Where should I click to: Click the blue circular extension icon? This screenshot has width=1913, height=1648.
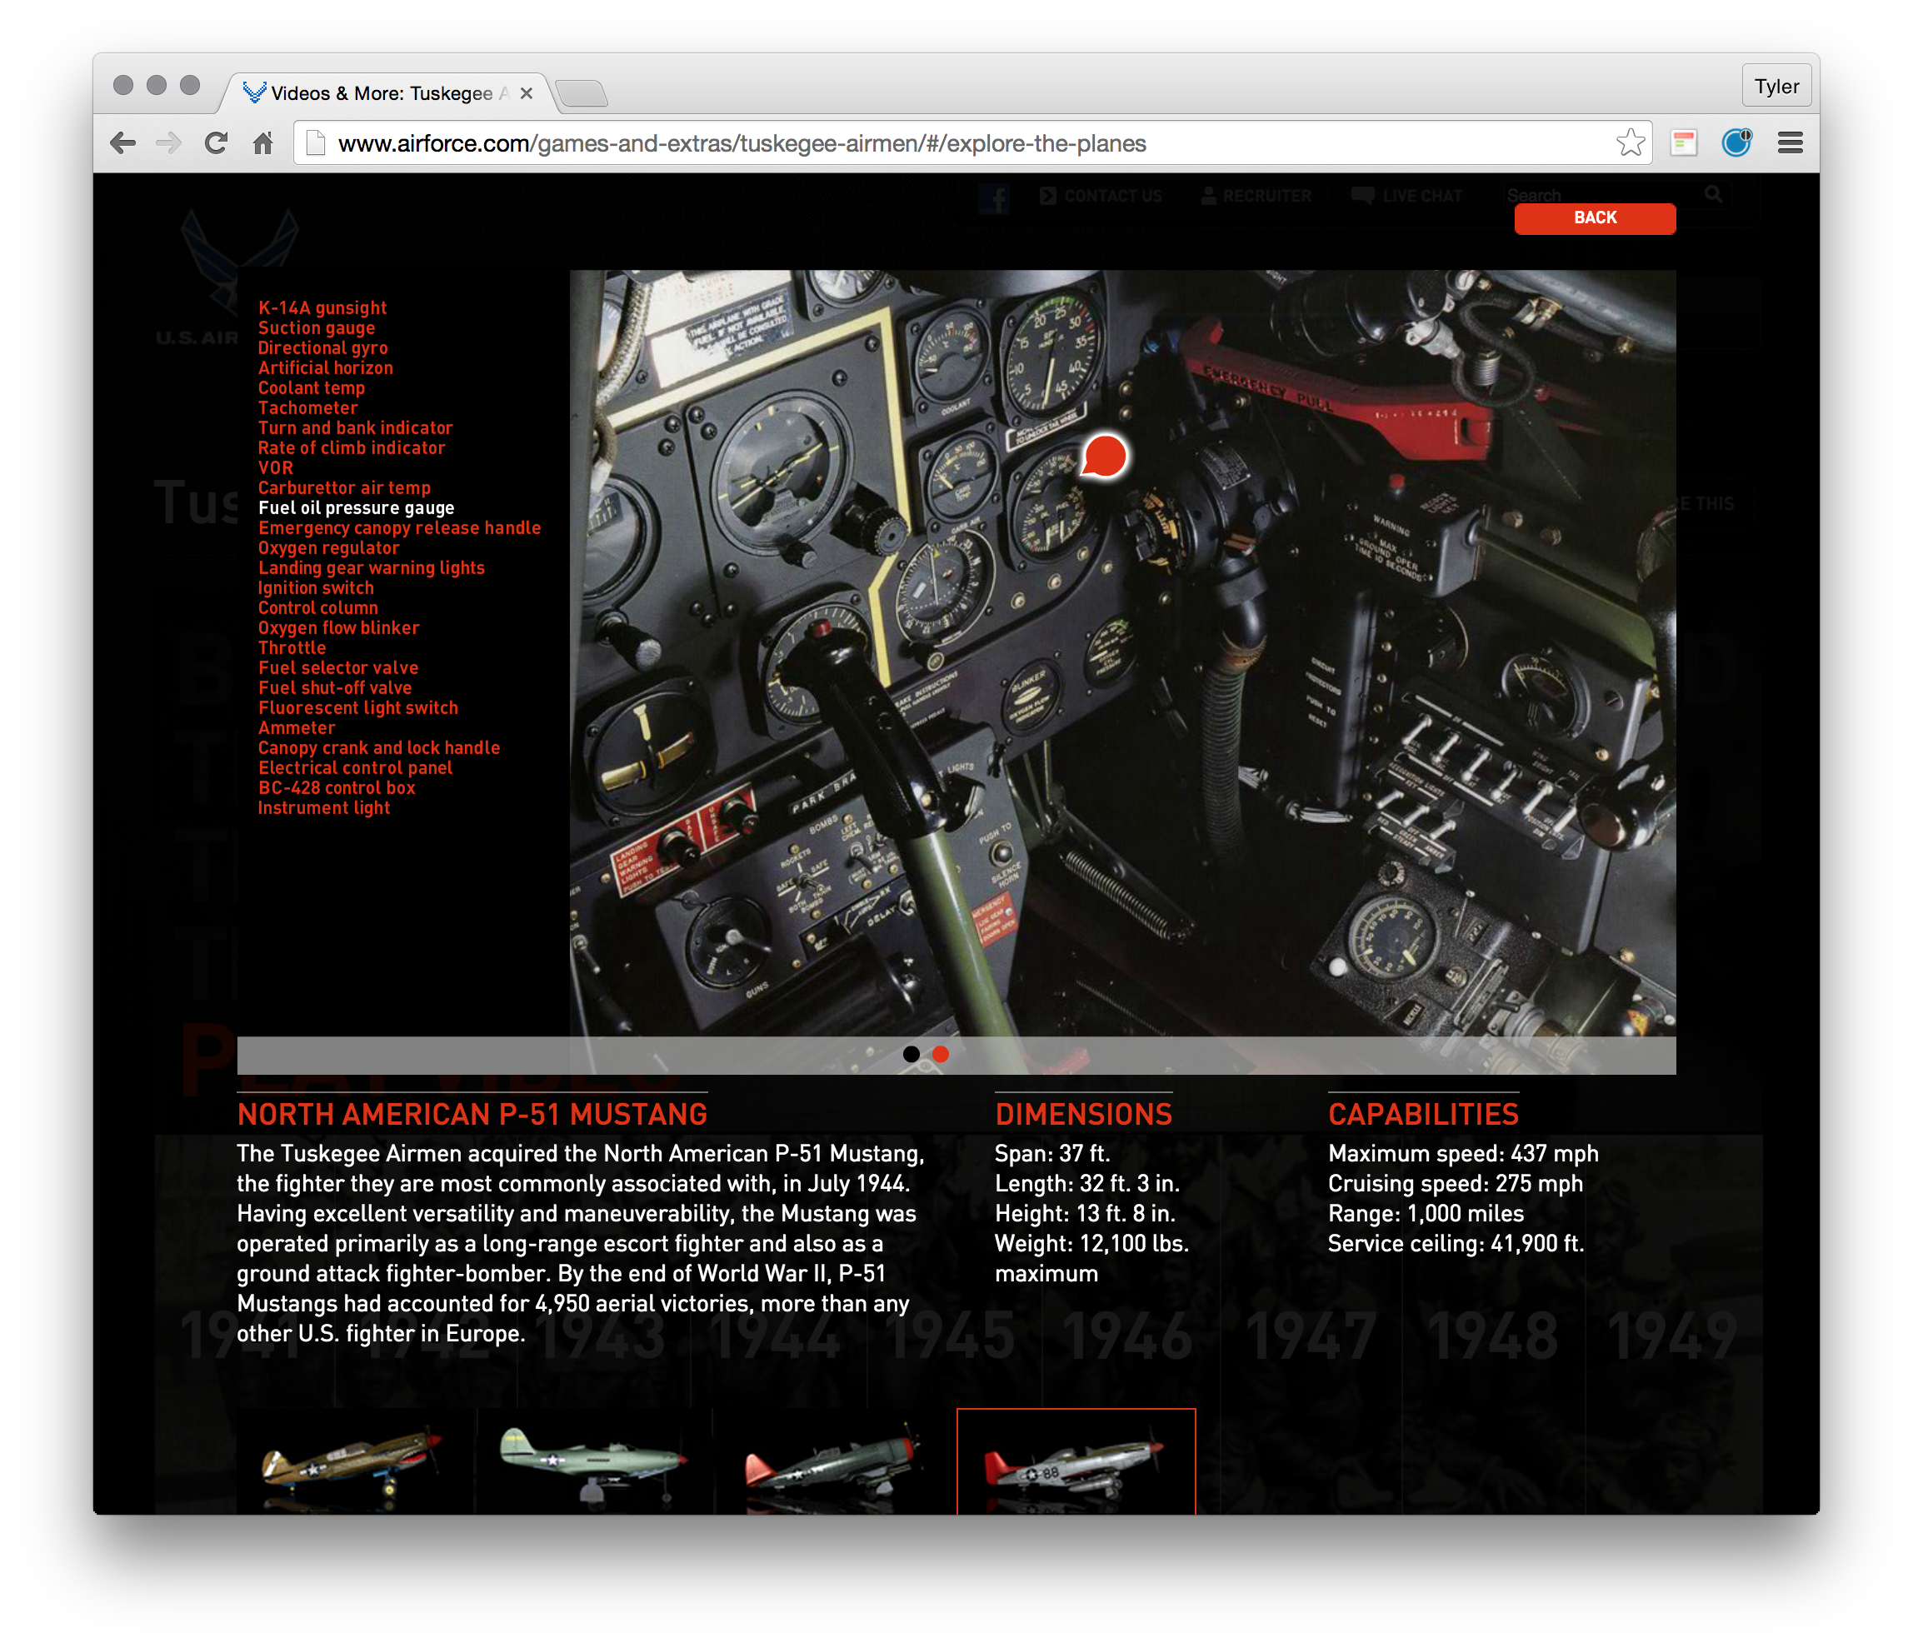[x=1736, y=142]
